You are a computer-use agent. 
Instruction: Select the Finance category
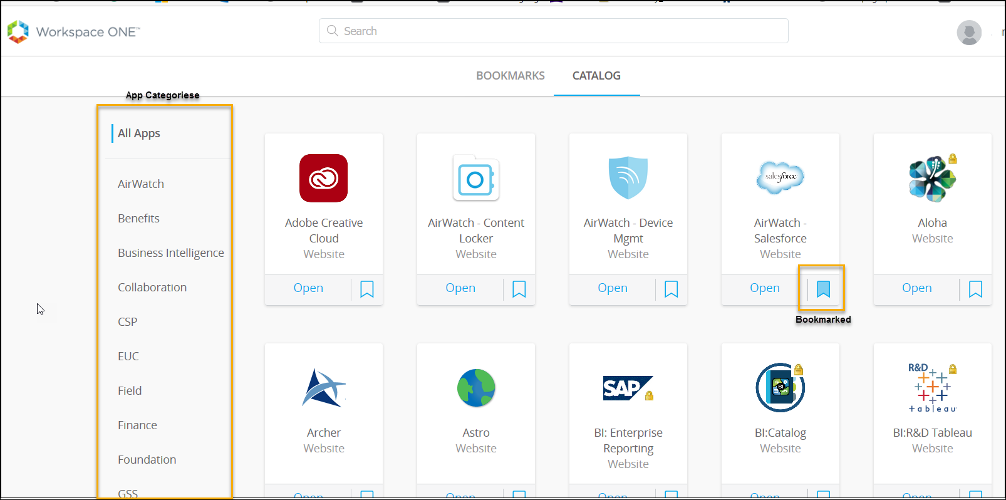click(x=137, y=425)
